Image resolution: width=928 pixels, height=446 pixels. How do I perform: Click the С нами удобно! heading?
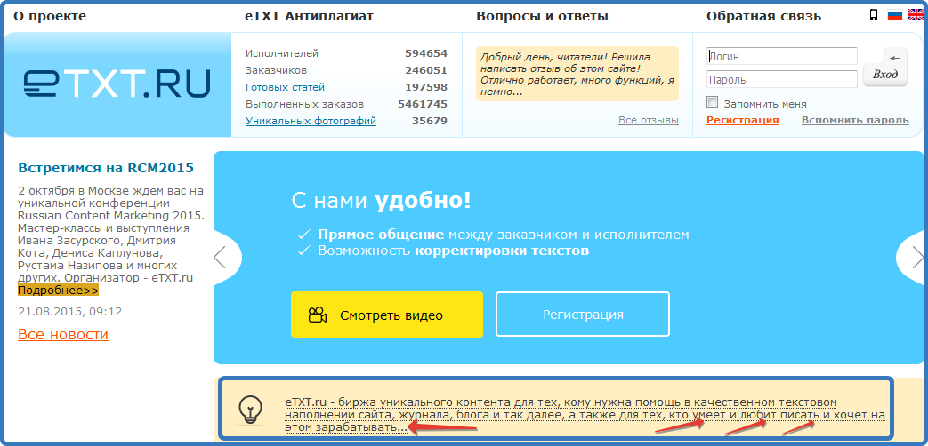click(381, 201)
